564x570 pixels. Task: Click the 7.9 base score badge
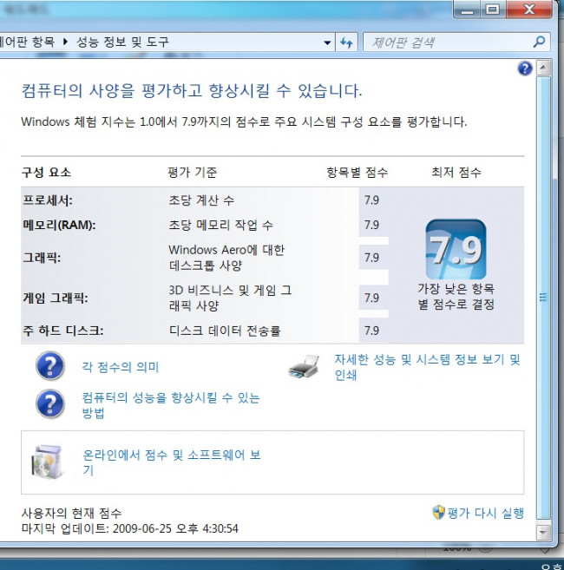tap(456, 249)
